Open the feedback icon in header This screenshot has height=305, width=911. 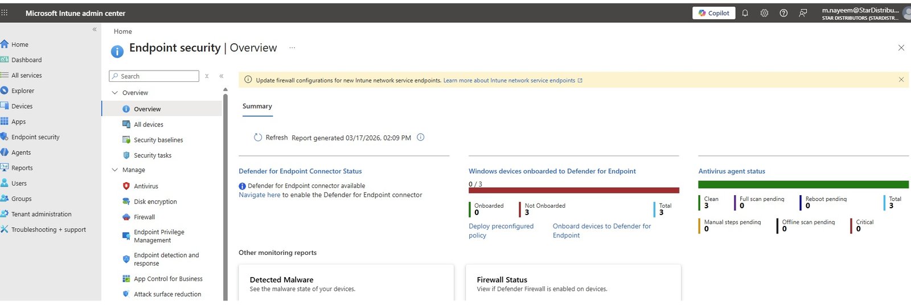(803, 13)
